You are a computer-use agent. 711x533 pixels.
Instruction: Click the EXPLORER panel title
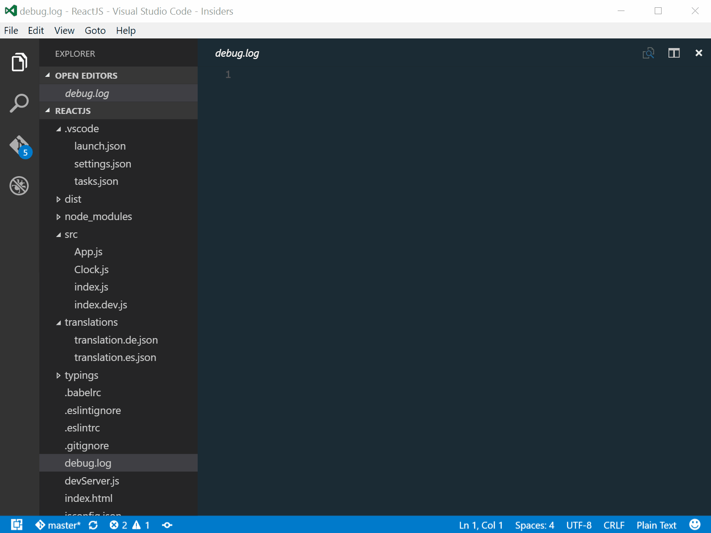click(75, 54)
